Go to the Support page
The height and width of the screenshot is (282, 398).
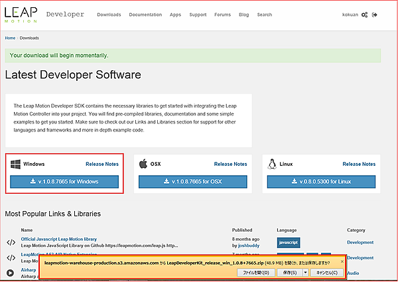tap(198, 14)
